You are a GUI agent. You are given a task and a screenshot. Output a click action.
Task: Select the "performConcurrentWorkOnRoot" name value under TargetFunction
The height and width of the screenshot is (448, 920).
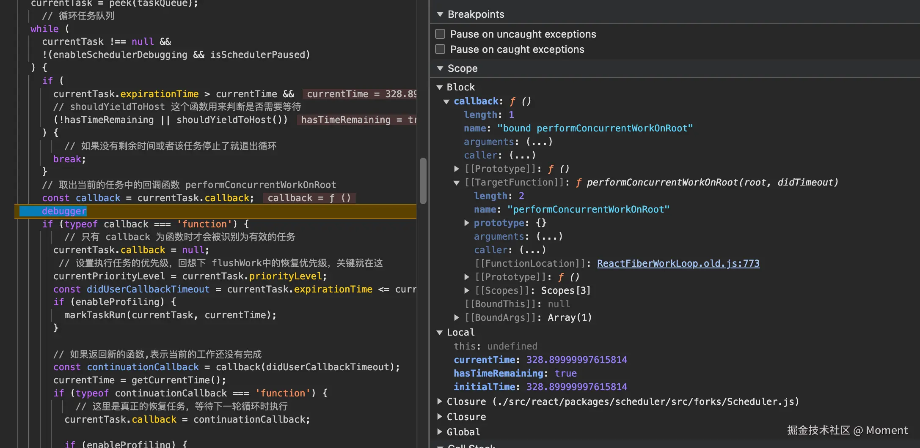point(588,209)
